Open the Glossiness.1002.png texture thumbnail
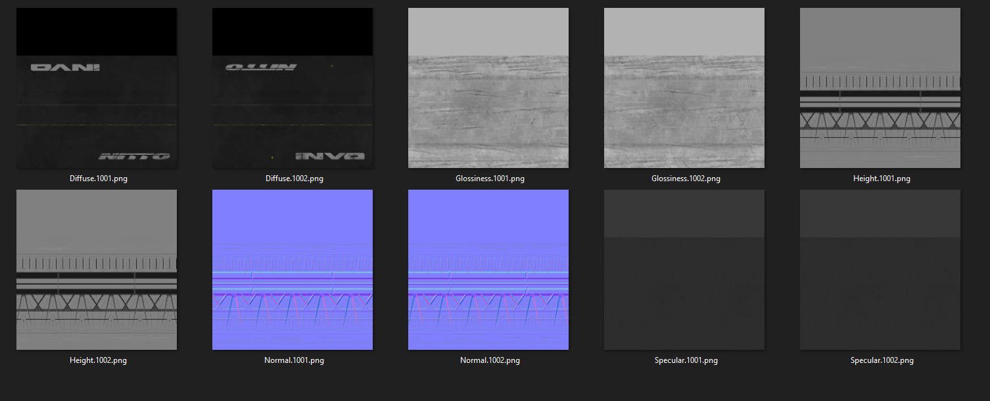The height and width of the screenshot is (401, 990). point(684,88)
